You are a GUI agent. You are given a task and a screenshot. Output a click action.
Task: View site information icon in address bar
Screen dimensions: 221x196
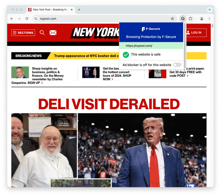36,19
